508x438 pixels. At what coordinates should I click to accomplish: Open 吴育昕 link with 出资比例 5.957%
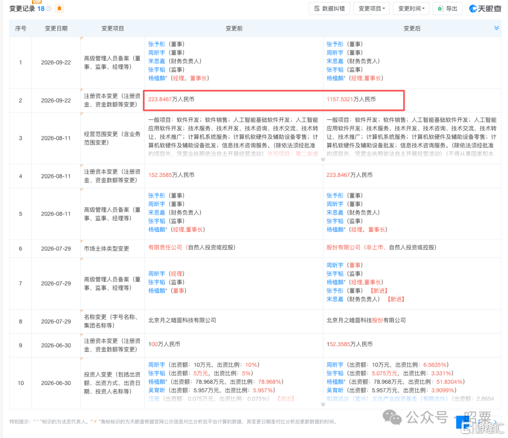pyautogui.click(x=157, y=390)
